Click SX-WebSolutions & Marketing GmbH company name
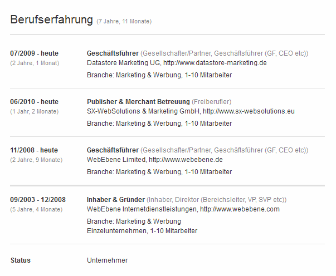The width and height of the screenshot is (336, 276). (x=143, y=111)
